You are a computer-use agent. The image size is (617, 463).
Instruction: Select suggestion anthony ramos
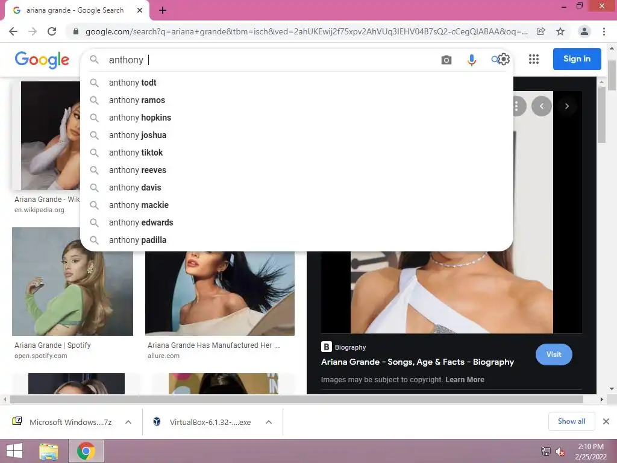tap(296, 100)
